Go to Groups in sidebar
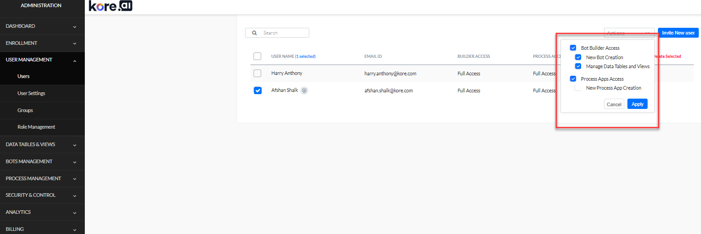The image size is (701, 234). coord(25,110)
